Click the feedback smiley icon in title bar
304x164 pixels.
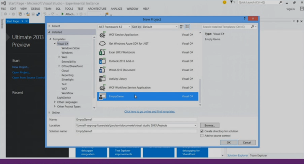click(x=224, y=2)
